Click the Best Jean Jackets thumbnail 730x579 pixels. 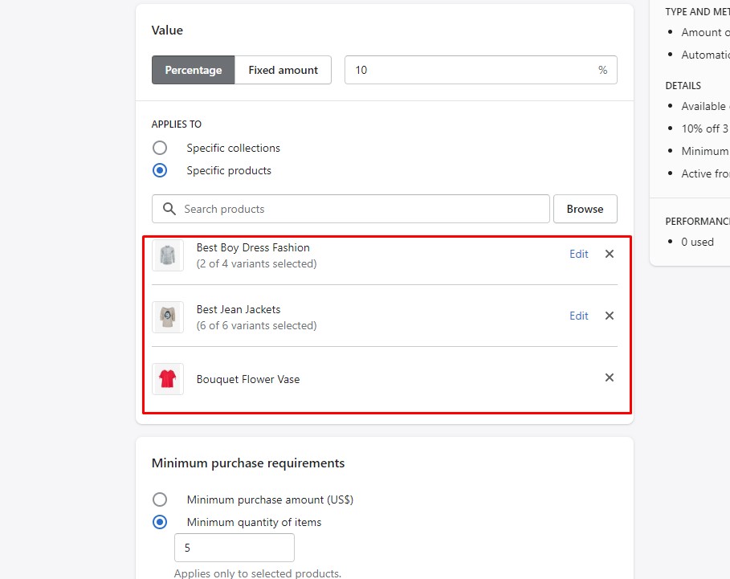(x=167, y=317)
